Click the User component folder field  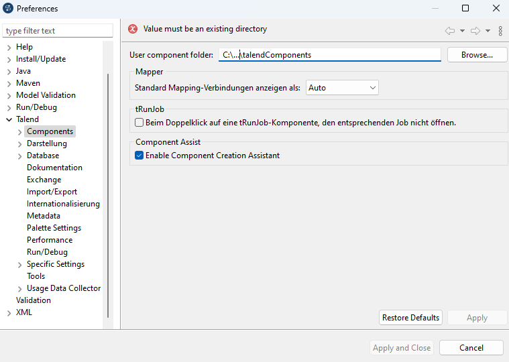[329, 55]
